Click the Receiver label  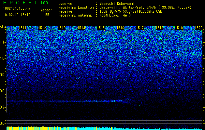pos(66,11)
